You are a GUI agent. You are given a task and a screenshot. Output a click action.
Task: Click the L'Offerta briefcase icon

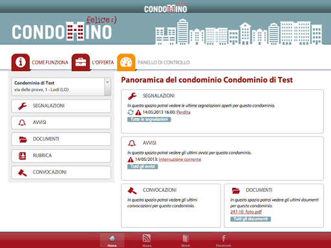pyautogui.click(x=81, y=62)
